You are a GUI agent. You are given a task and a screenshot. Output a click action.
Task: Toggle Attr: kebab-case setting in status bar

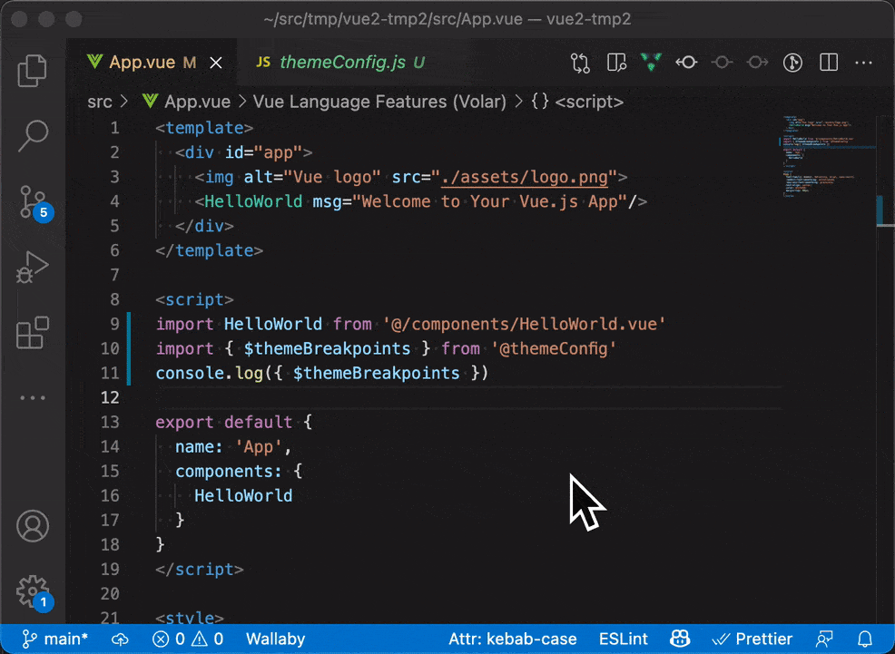pyautogui.click(x=513, y=639)
